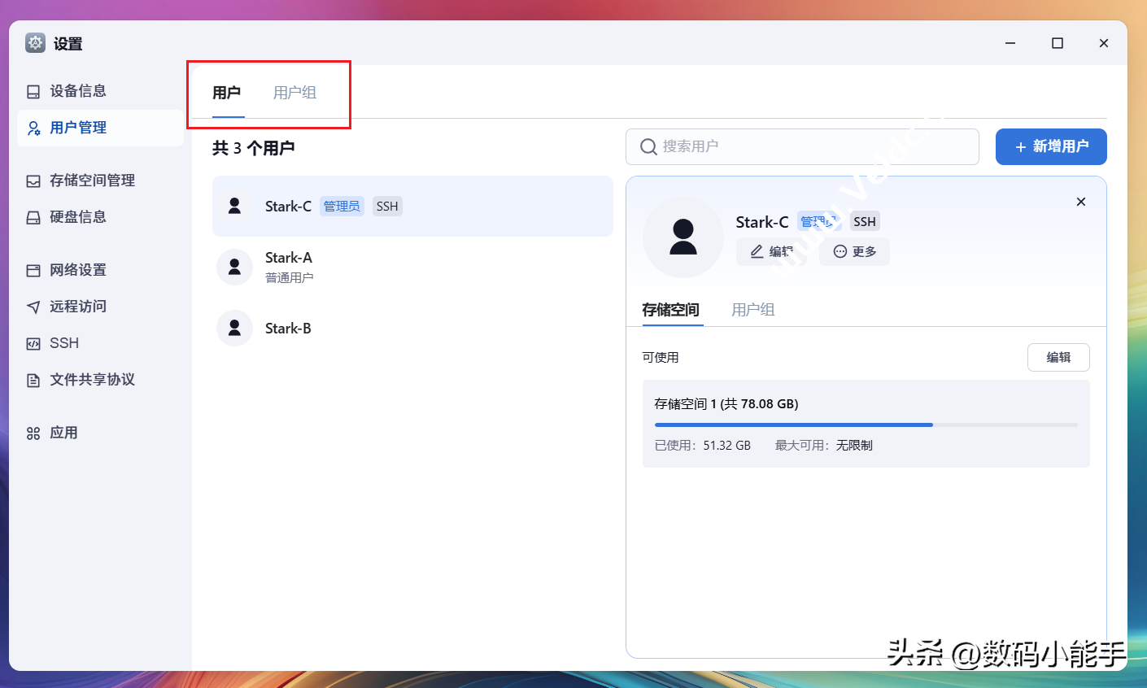Open File Sharing Protocol (文件共享协议)

pos(92,380)
